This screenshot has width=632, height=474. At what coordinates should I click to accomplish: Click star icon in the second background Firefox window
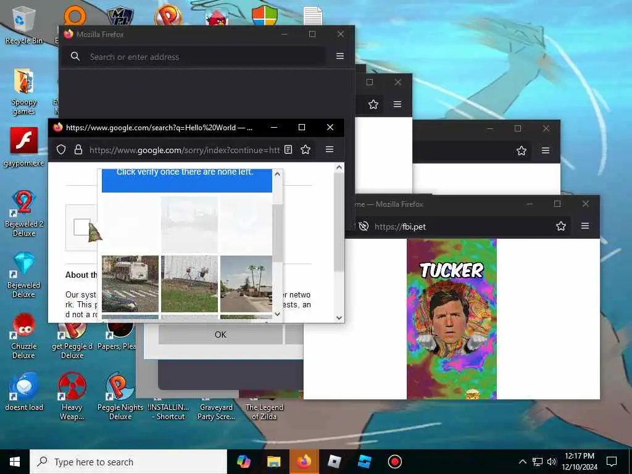(x=373, y=104)
